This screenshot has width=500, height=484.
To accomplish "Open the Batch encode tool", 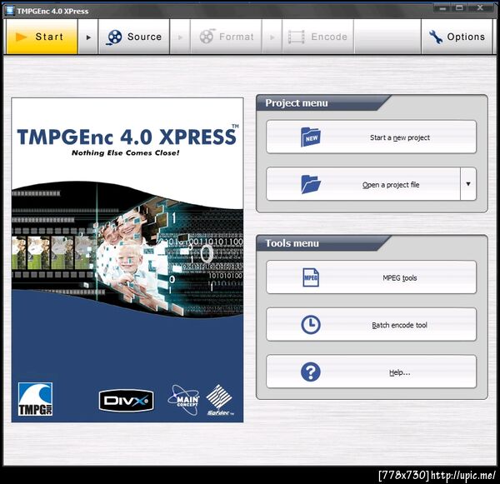I will [371, 325].
